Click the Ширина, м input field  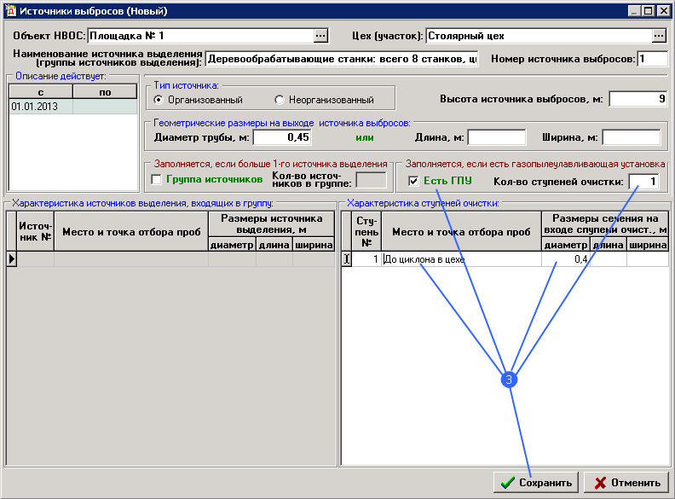pyautogui.click(x=632, y=137)
